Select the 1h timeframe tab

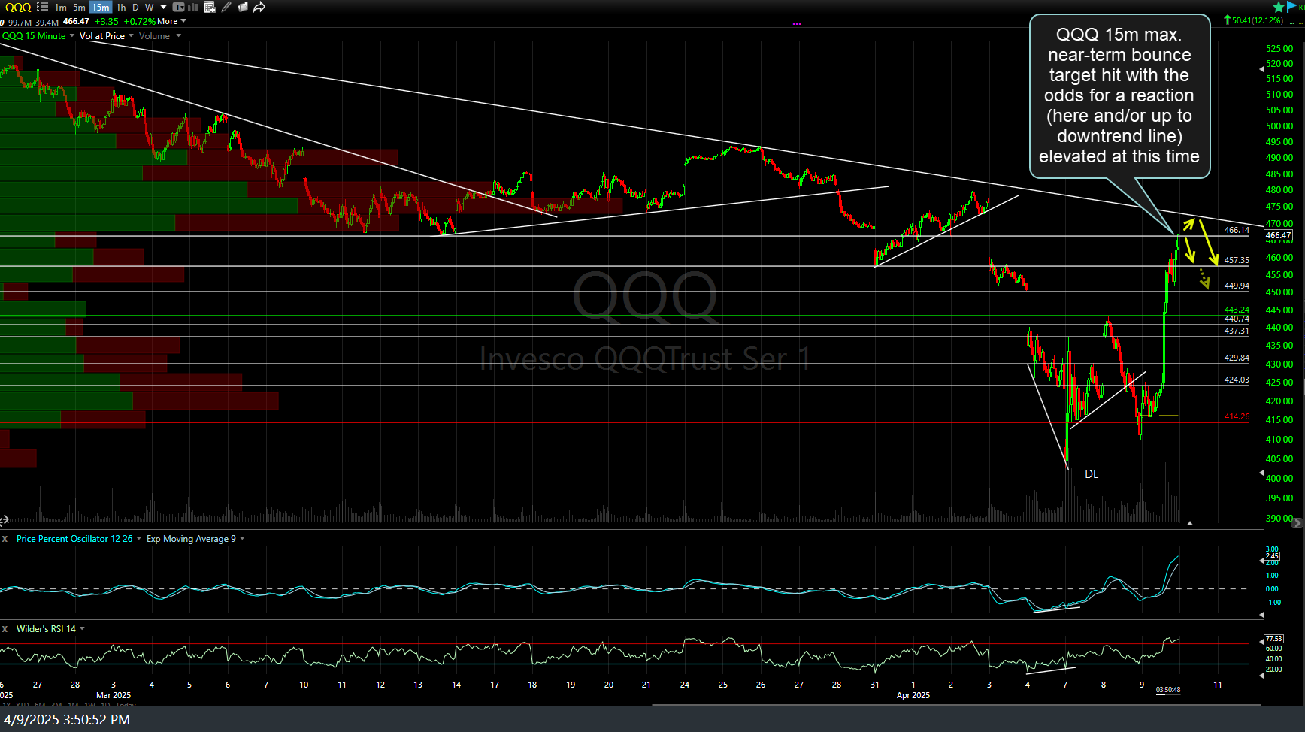pyautogui.click(x=120, y=7)
